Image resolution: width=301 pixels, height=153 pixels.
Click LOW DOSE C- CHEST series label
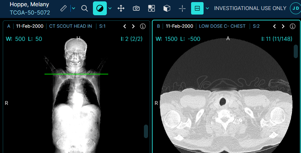point(222,26)
